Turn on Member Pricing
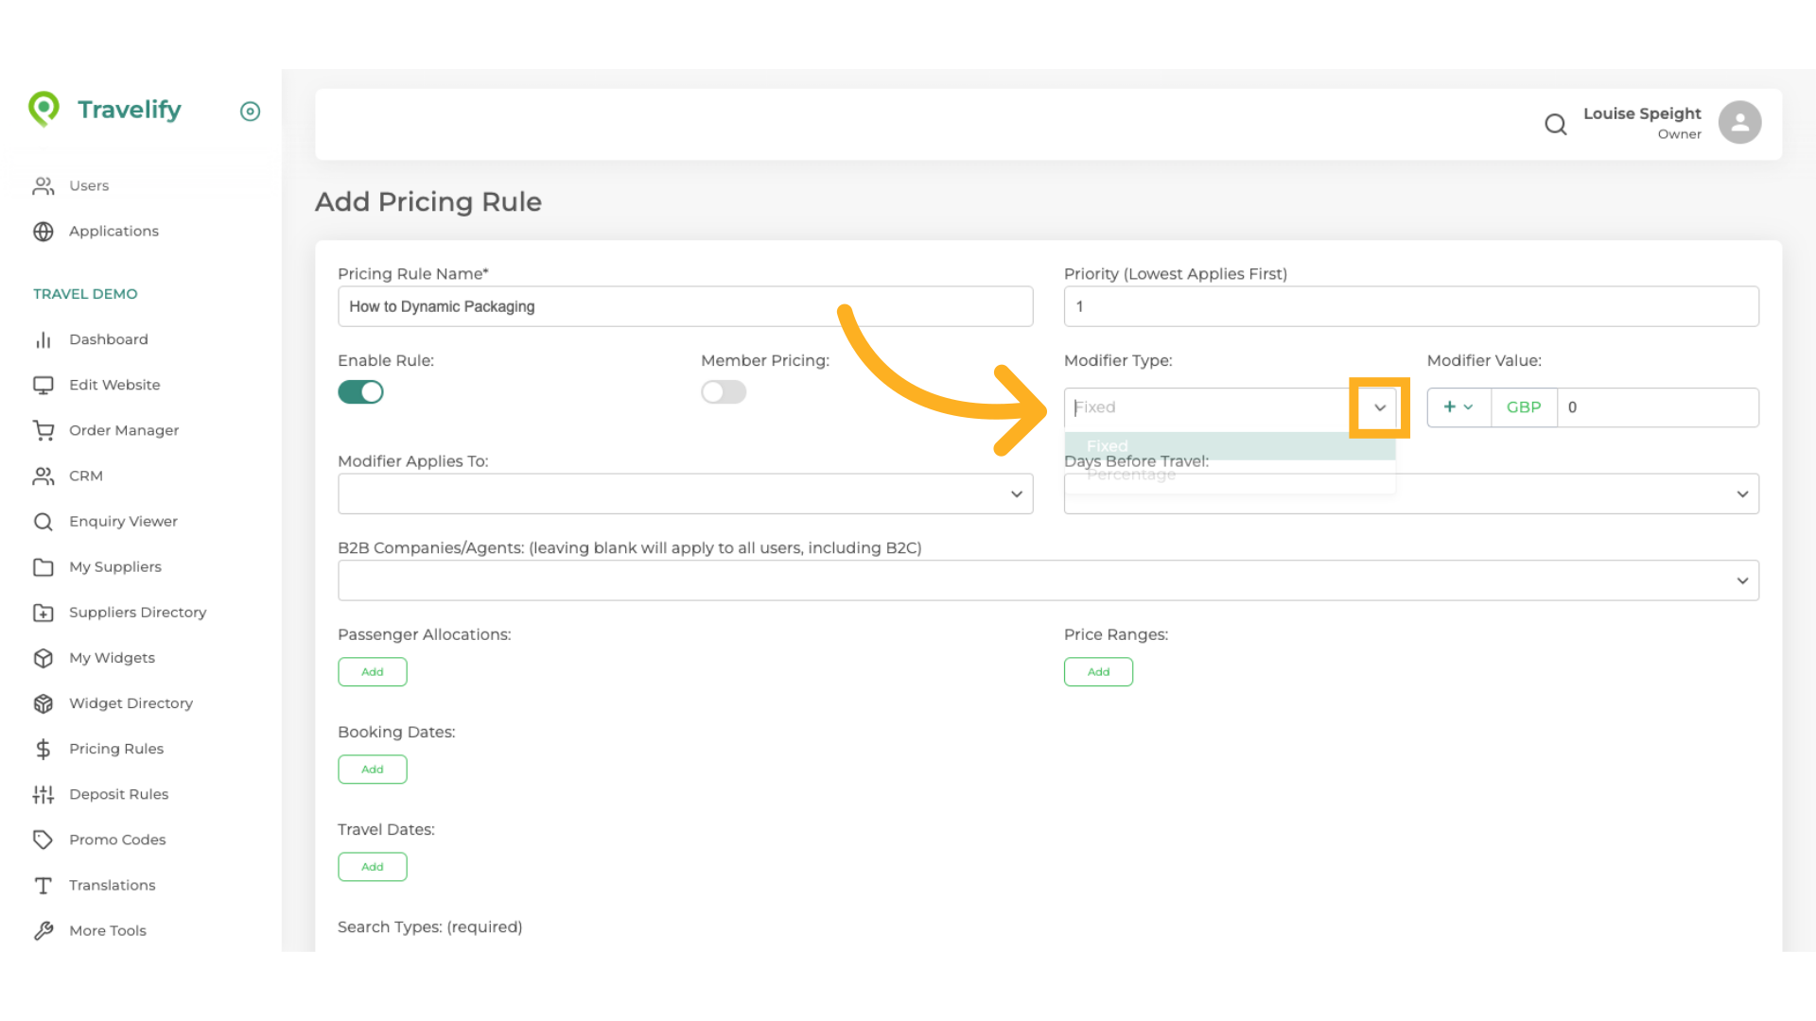This screenshot has width=1816, height=1021. click(724, 391)
